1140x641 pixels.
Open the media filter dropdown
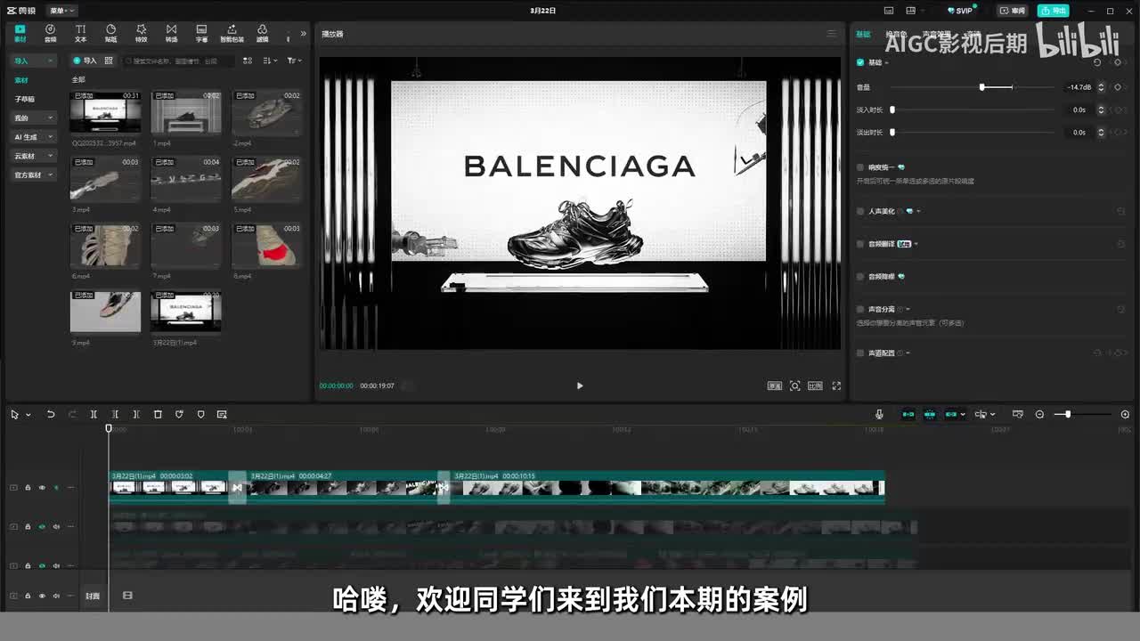coord(294,61)
